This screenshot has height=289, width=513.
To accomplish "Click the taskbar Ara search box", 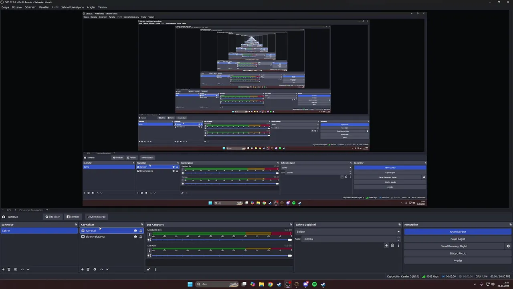I will tap(217, 284).
